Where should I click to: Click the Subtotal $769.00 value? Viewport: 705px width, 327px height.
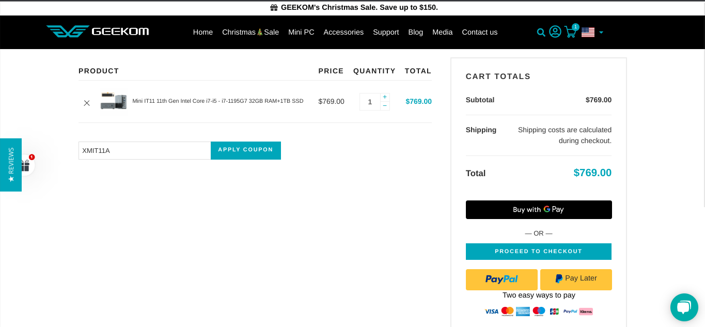[599, 100]
